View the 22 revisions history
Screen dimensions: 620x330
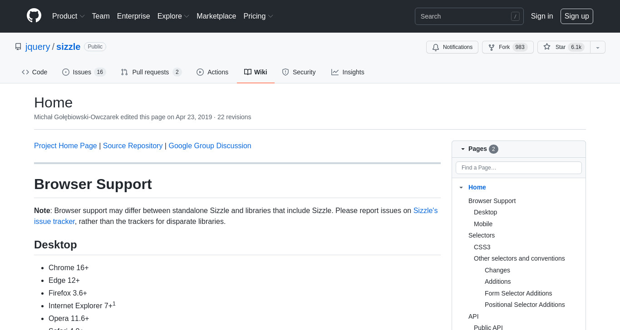234,117
